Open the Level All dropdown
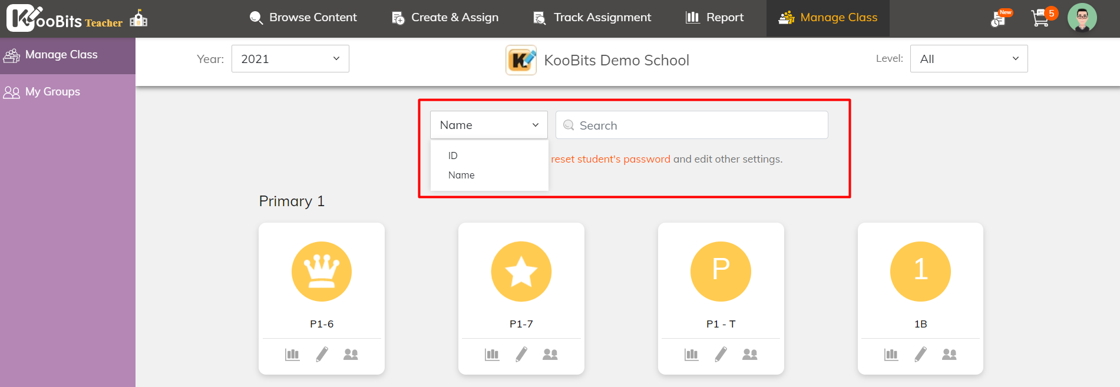The width and height of the screenshot is (1120, 387). pos(969,59)
